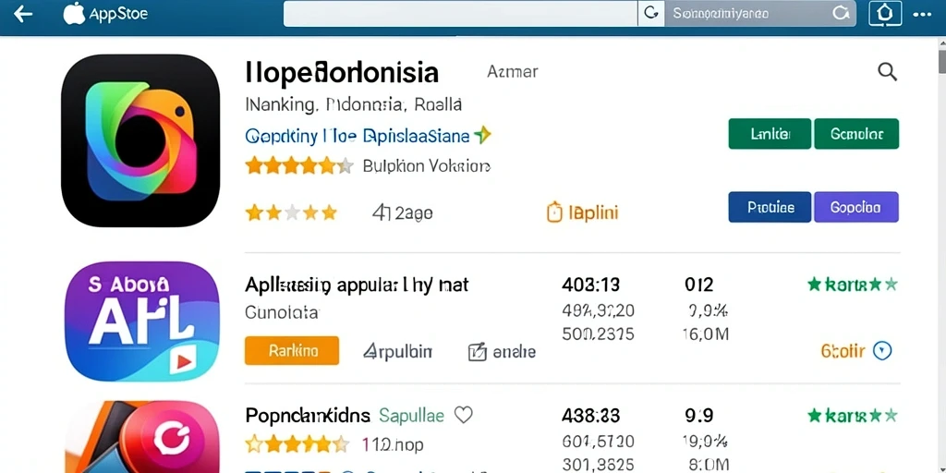Click the purple Gopoloa button
This screenshot has width=946, height=473.
856,208
